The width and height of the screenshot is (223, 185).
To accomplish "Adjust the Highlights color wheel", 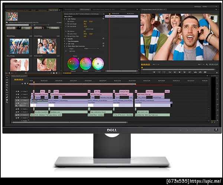I will [98, 63].
